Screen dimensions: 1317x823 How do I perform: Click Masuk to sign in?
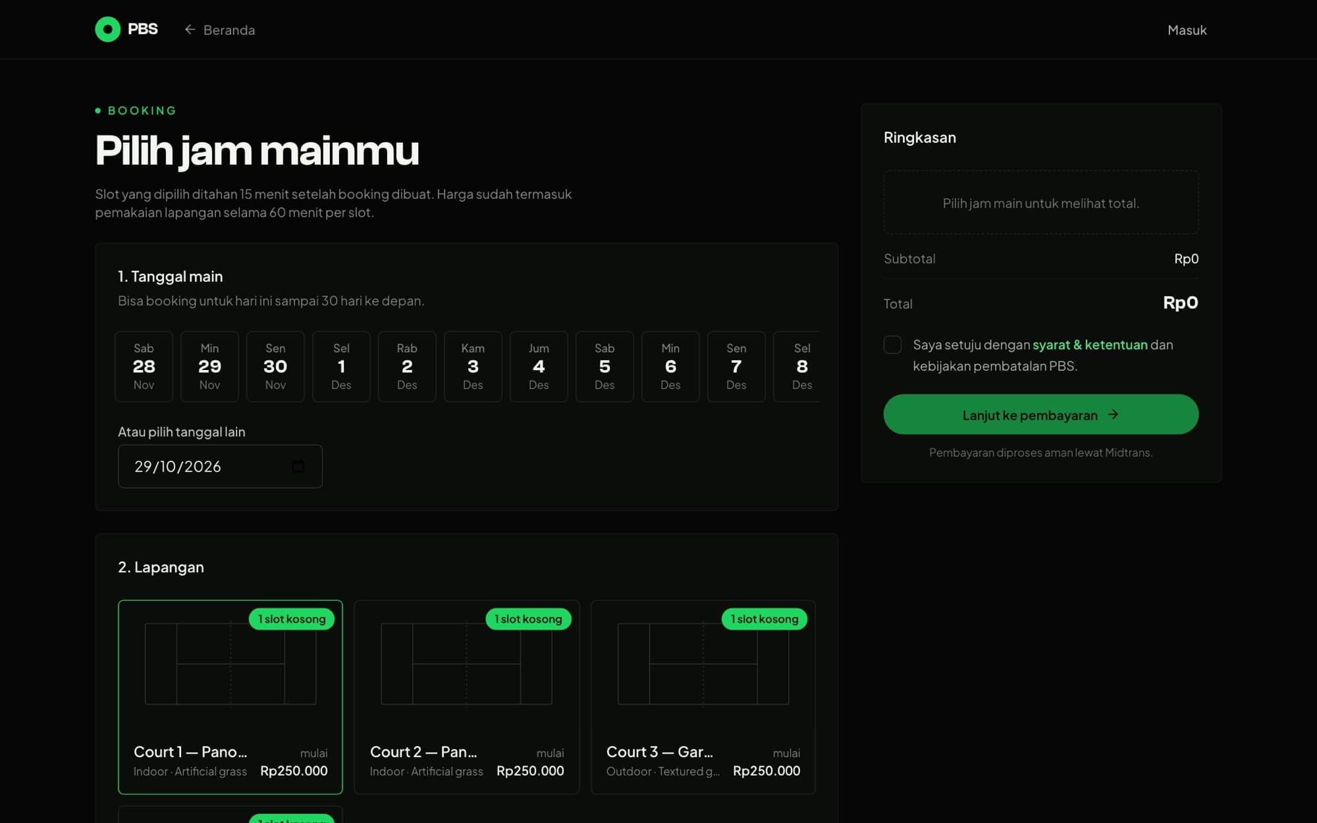[1187, 30]
